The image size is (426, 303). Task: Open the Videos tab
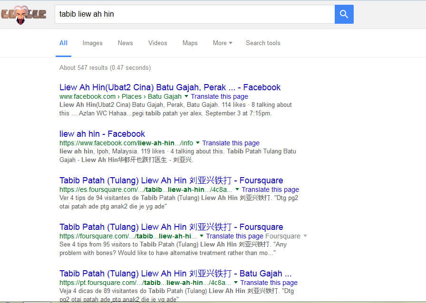157,43
